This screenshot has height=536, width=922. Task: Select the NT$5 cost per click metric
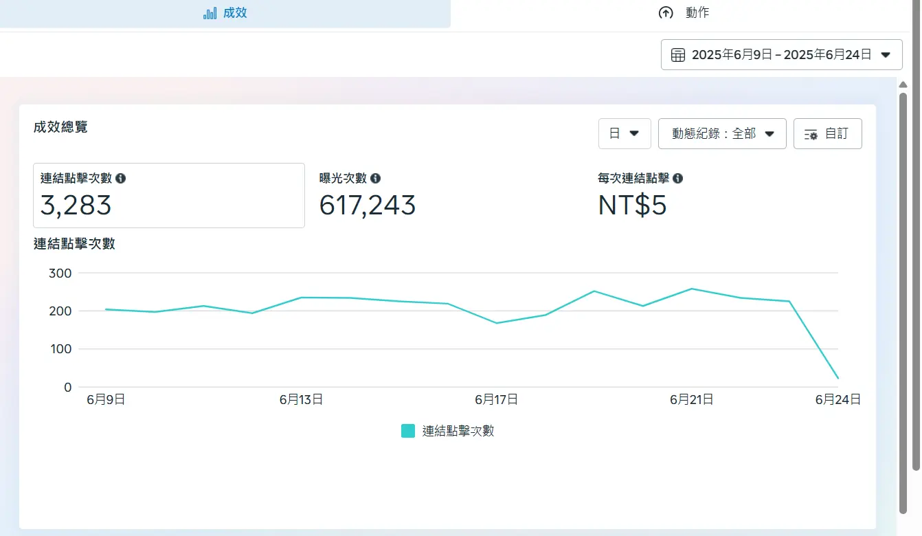[x=632, y=205]
